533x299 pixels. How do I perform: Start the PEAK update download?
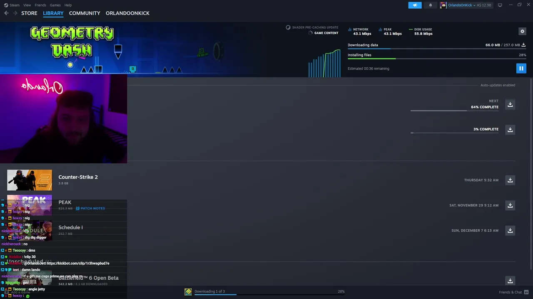[510, 205]
